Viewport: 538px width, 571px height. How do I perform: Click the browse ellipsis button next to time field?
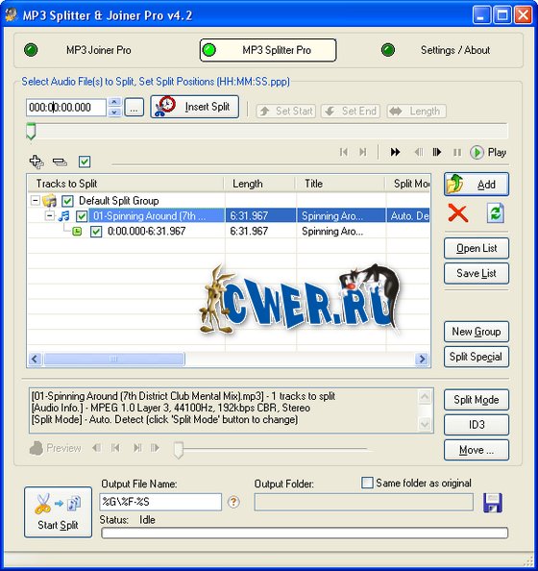(x=134, y=108)
